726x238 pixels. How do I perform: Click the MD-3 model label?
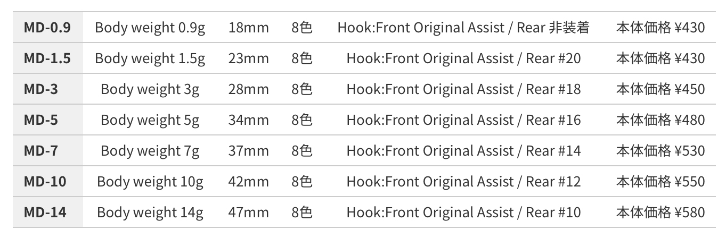tap(41, 89)
